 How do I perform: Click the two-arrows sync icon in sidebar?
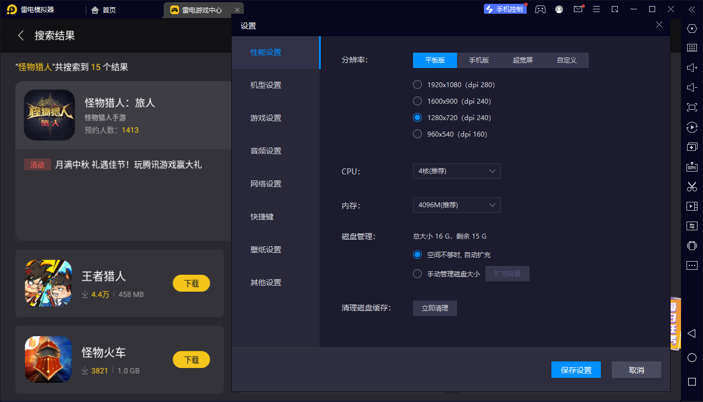[692, 226]
